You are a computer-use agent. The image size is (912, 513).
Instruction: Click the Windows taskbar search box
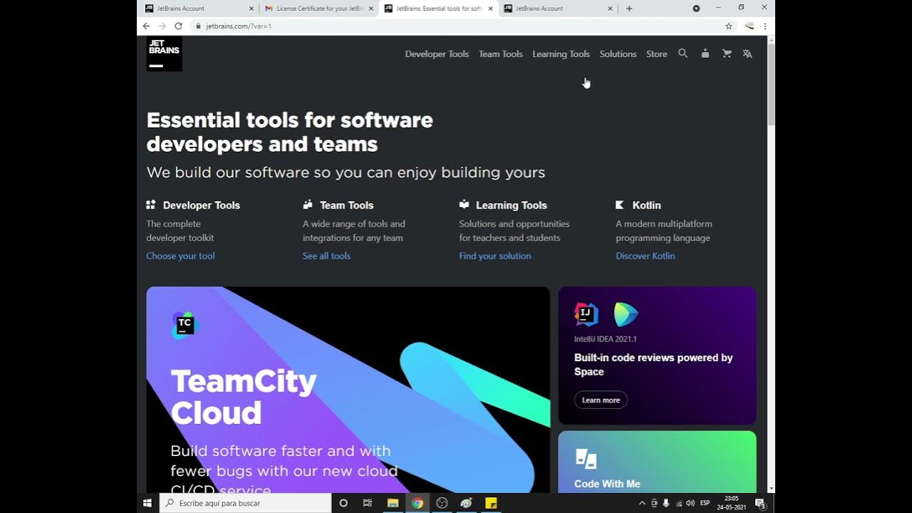(x=245, y=503)
